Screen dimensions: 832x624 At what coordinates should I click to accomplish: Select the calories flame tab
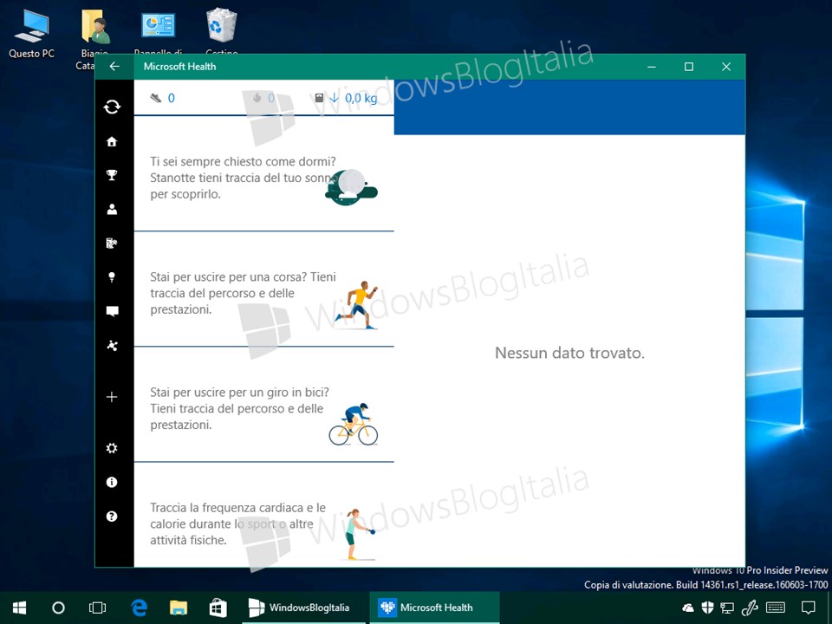point(263,98)
